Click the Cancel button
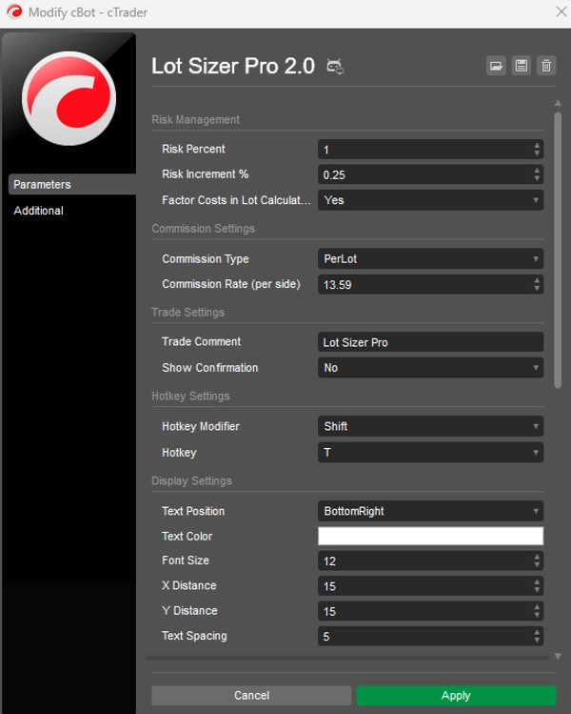The height and width of the screenshot is (714, 571). [251, 695]
